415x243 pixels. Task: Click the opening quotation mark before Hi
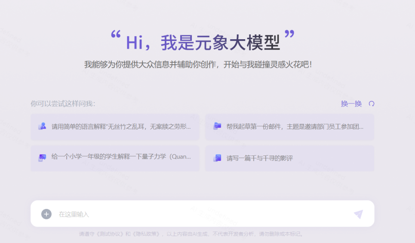click(116, 35)
